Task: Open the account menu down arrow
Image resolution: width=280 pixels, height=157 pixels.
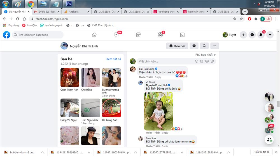Action: pos(270,35)
